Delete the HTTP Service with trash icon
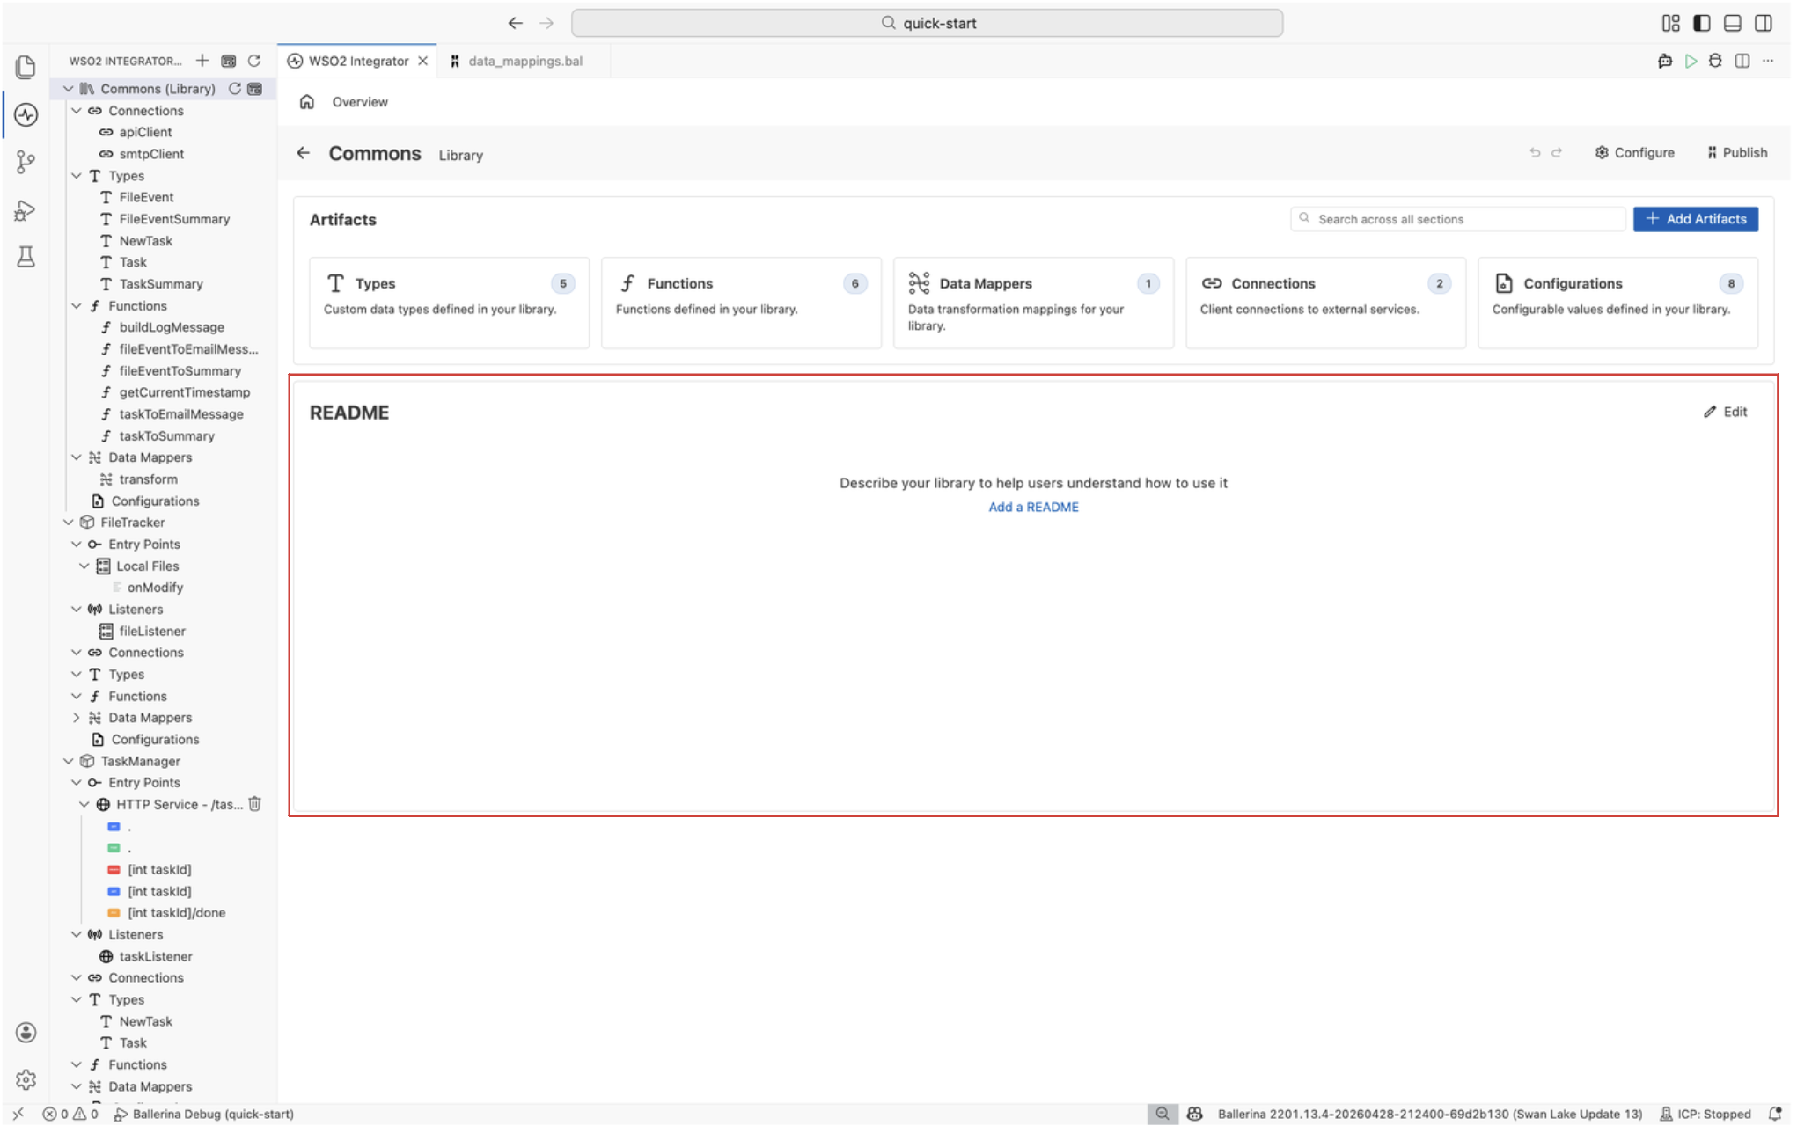 tap(255, 804)
